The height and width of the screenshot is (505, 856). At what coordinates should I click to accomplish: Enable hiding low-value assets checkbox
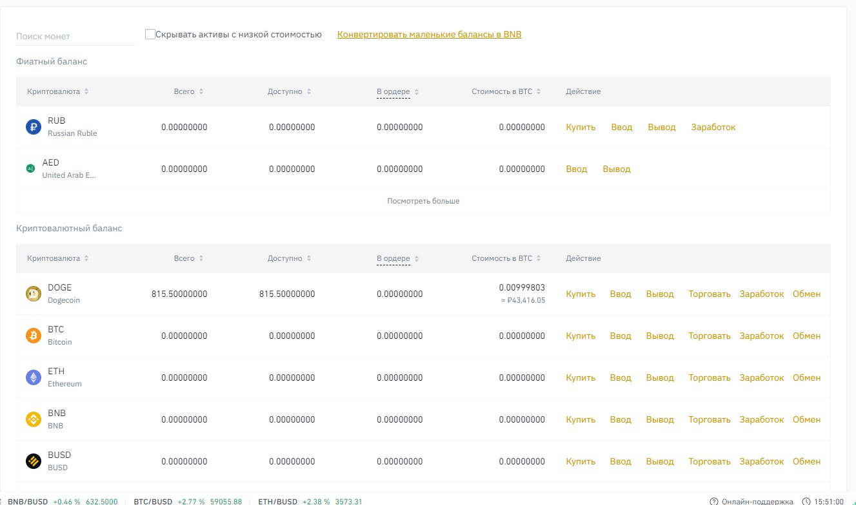point(150,34)
